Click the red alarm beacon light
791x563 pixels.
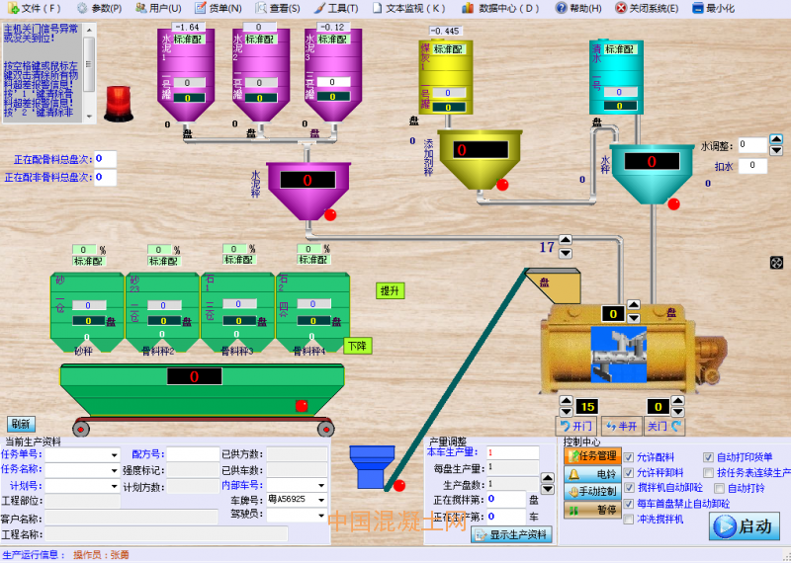point(119,104)
